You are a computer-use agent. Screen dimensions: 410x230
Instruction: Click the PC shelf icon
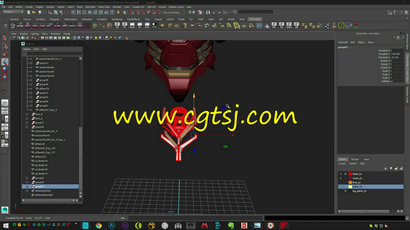coord(125,25)
